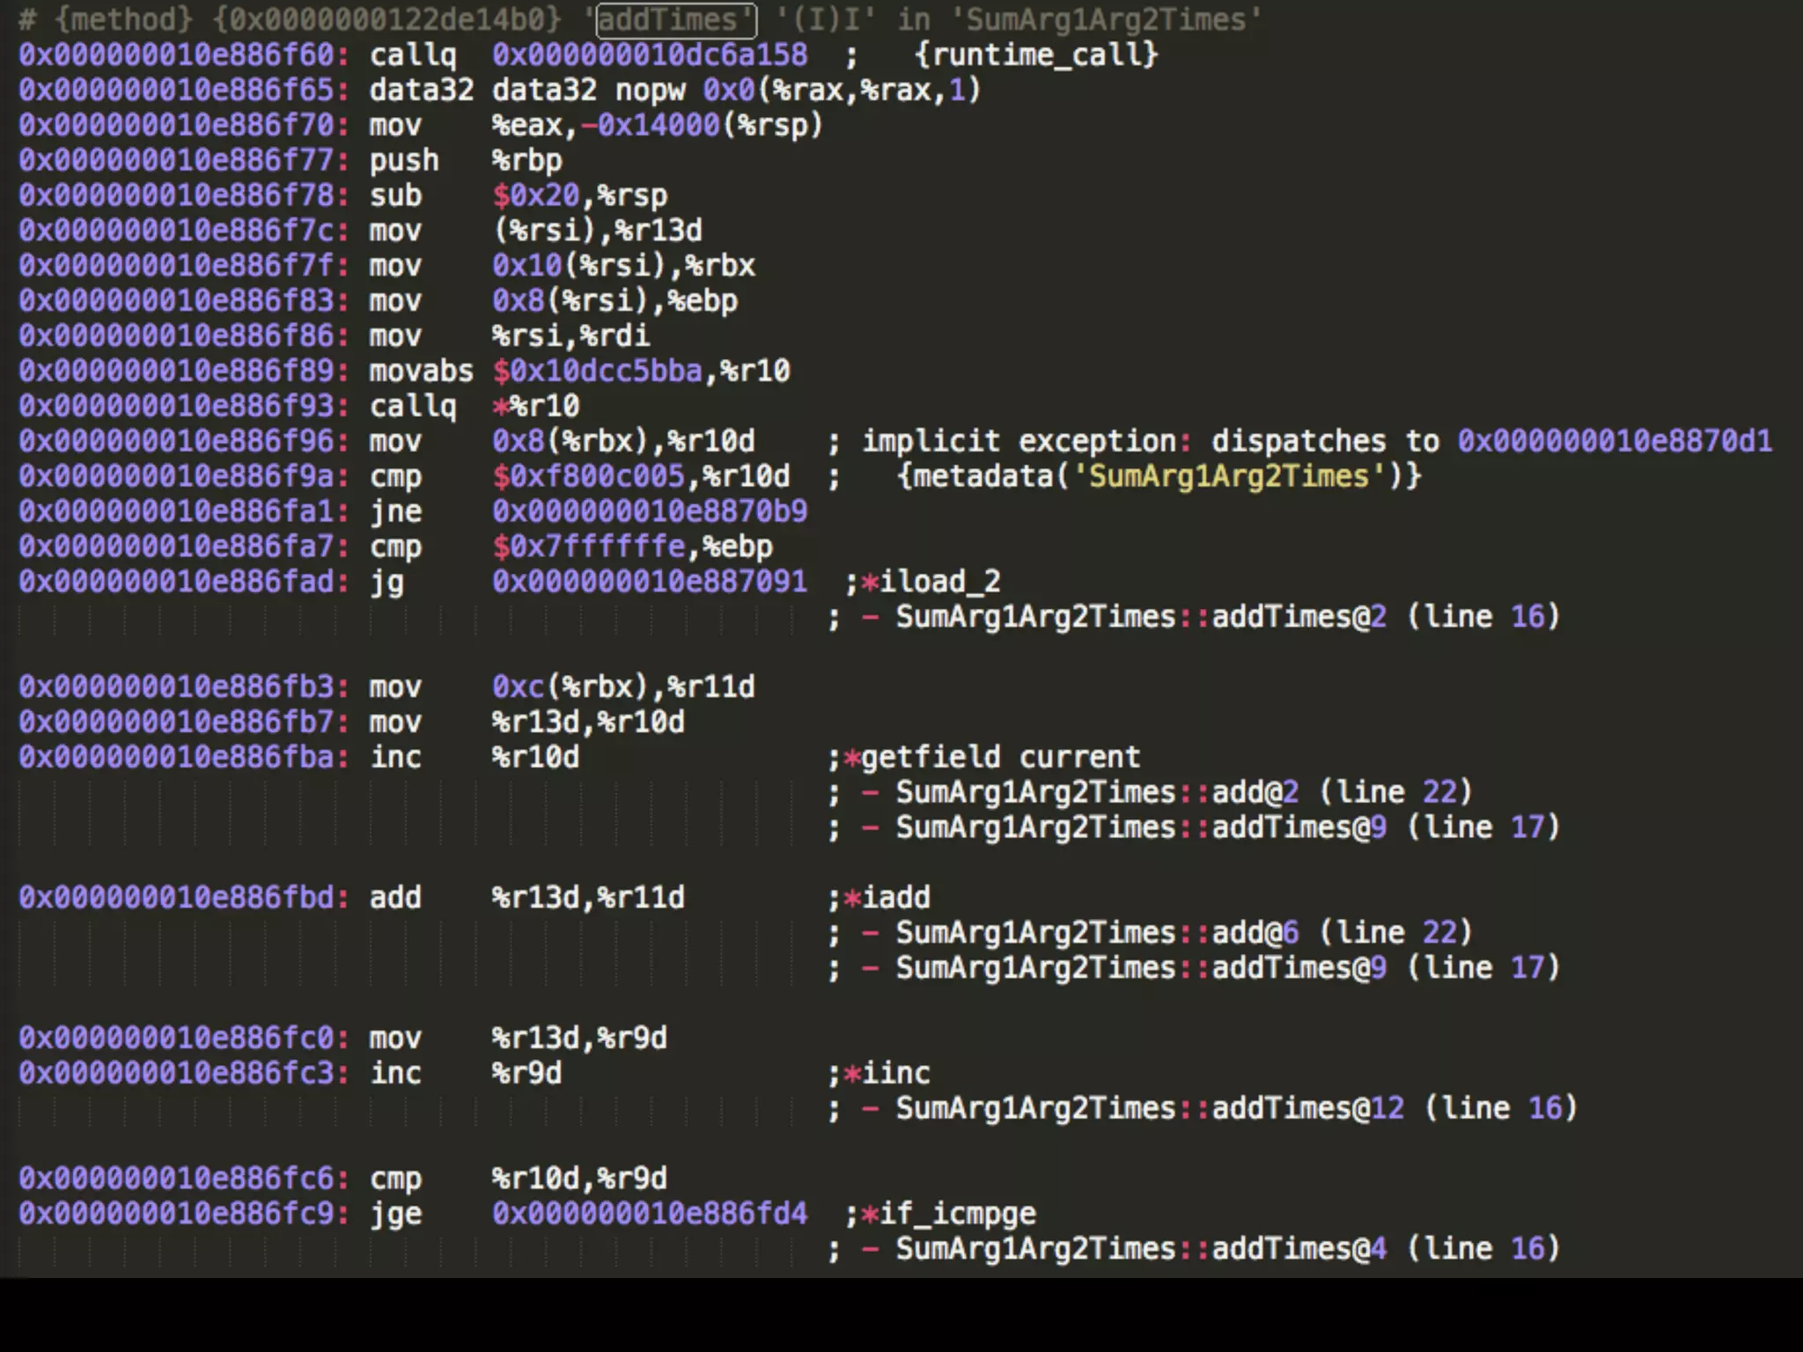This screenshot has height=1352, width=1803.
Task: Click the jg target address 0x000000010e887091
Action: (649, 582)
